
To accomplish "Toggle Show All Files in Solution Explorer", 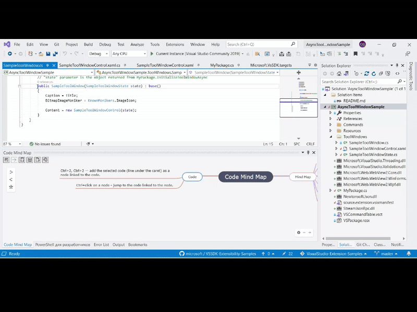I will click(x=388, y=74).
